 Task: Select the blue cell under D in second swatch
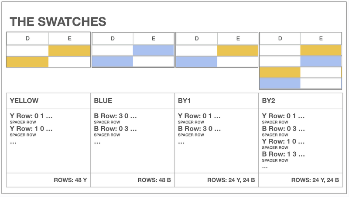click(x=113, y=61)
